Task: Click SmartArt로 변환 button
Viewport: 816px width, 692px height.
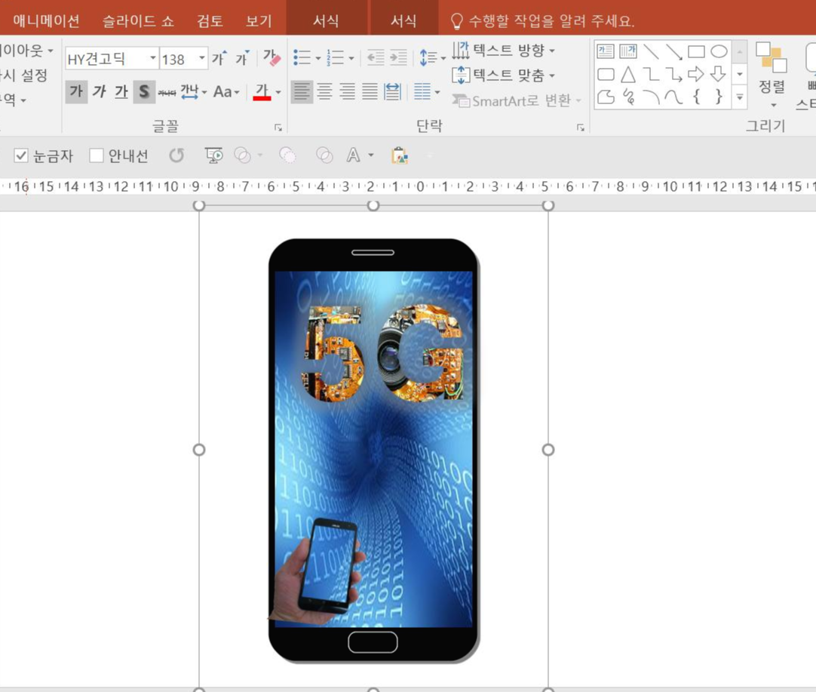Action: click(x=517, y=100)
